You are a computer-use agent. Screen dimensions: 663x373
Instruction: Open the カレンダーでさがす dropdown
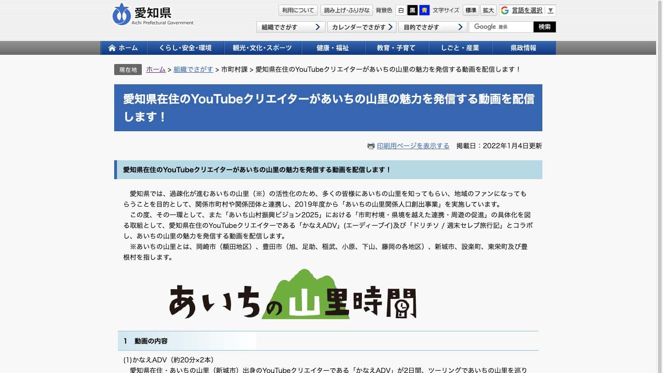(361, 27)
